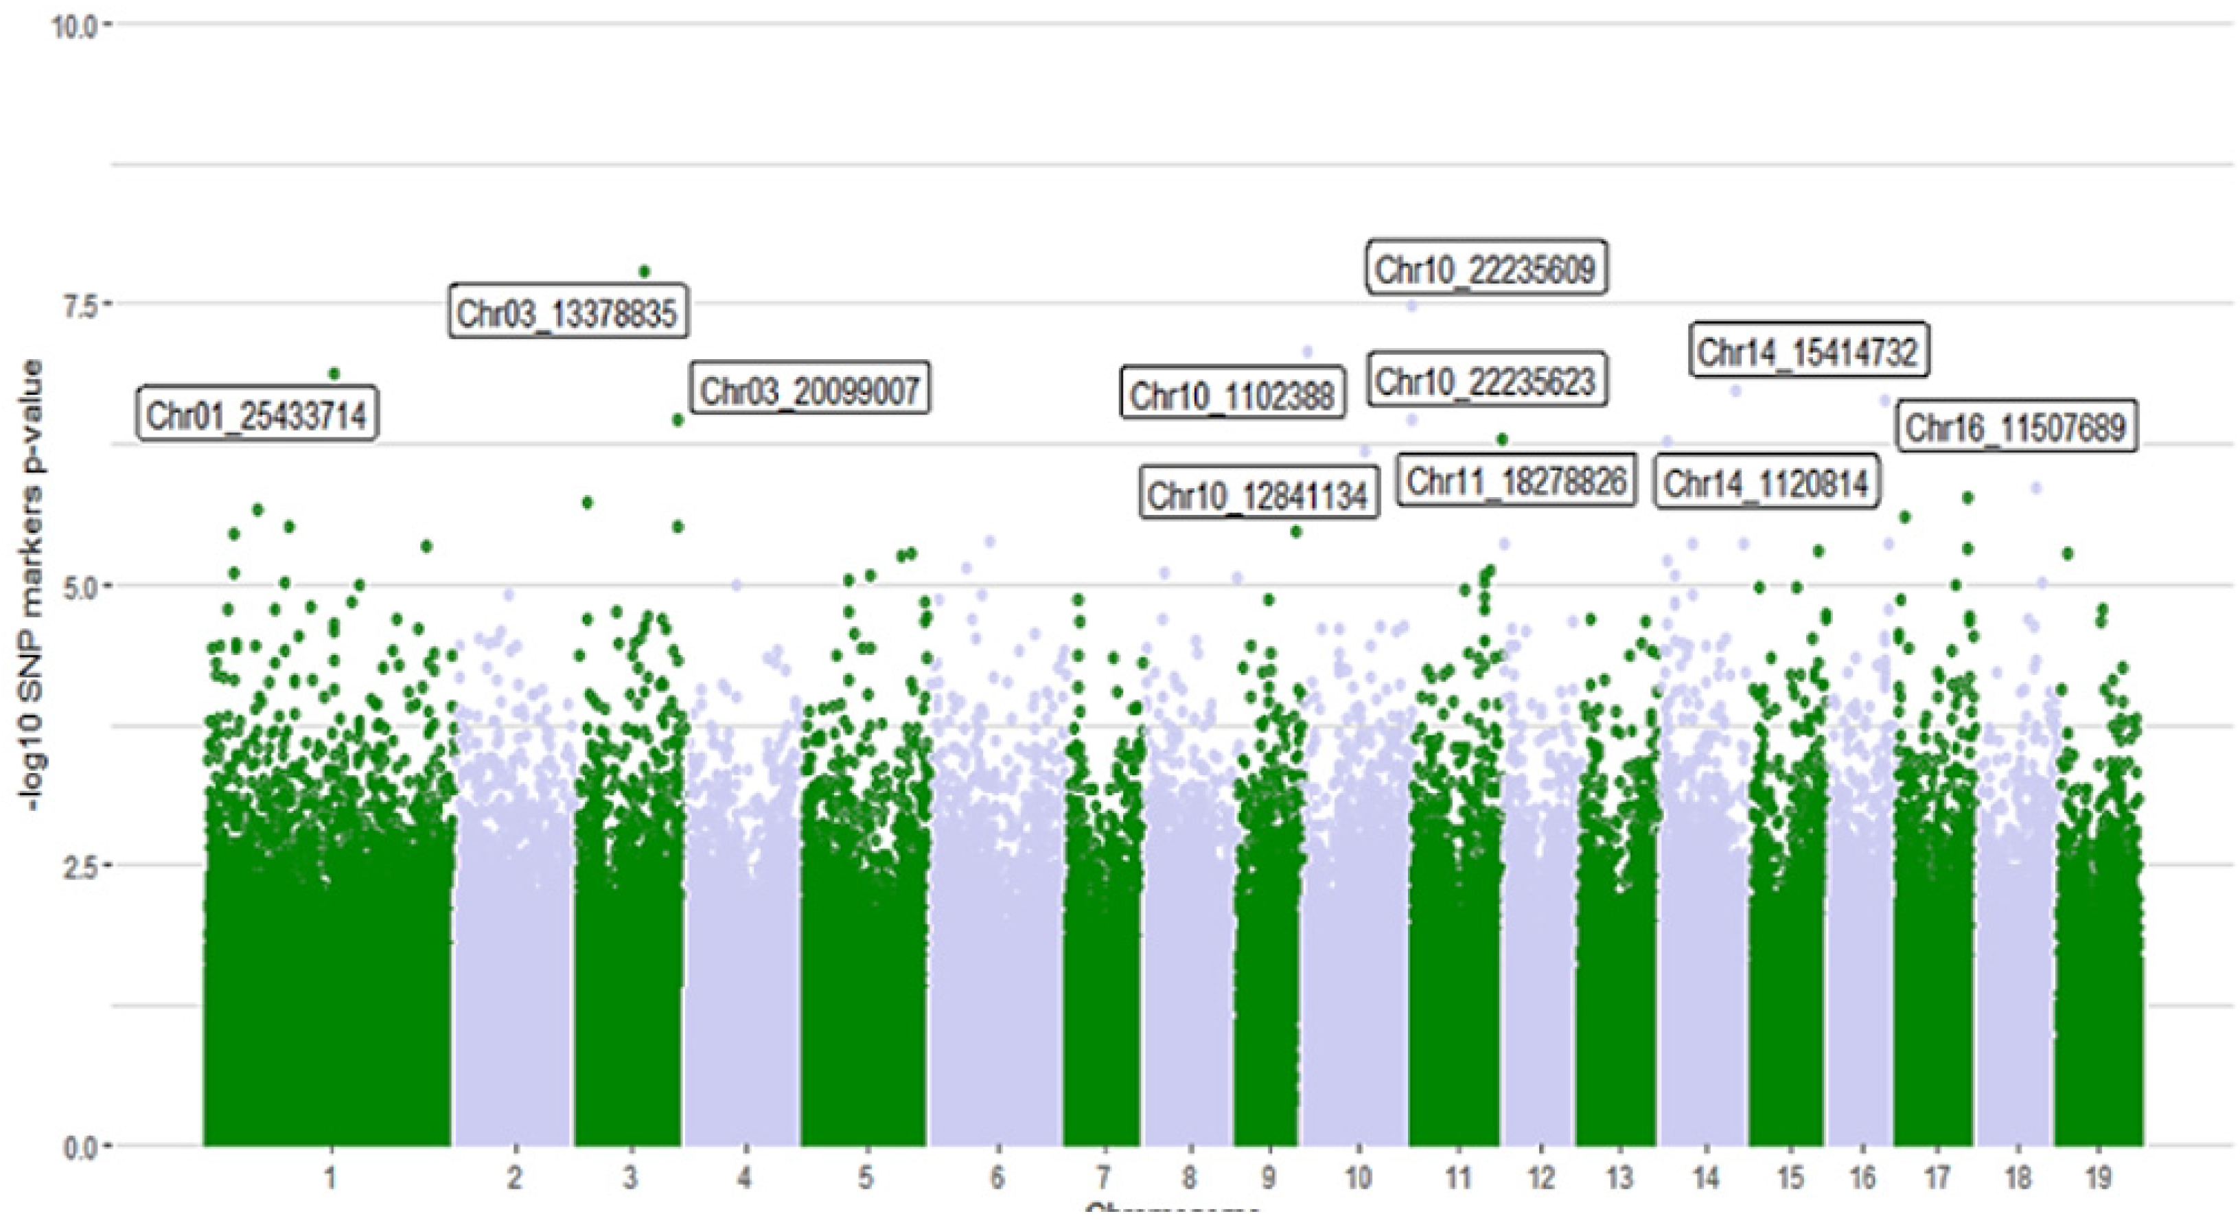Click the Chr10_22235609 label box
2240x1227 pixels.
coord(1486,268)
